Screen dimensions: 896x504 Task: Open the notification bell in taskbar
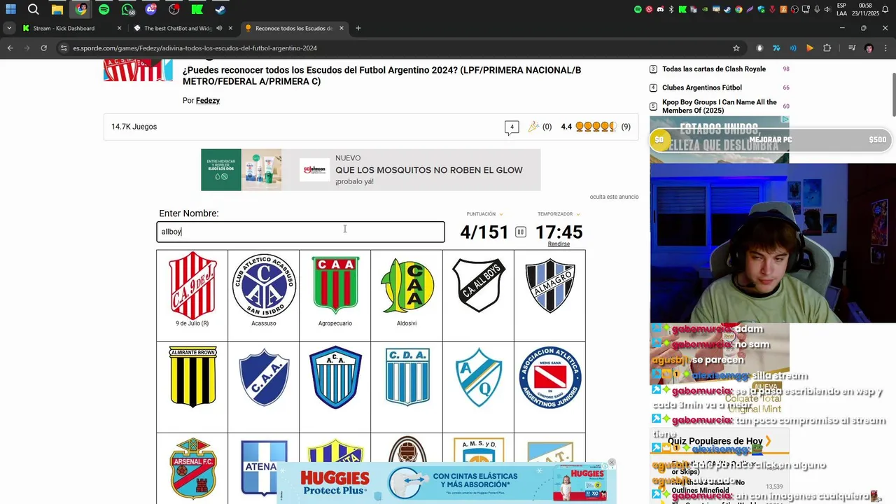pyautogui.click(x=885, y=10)
